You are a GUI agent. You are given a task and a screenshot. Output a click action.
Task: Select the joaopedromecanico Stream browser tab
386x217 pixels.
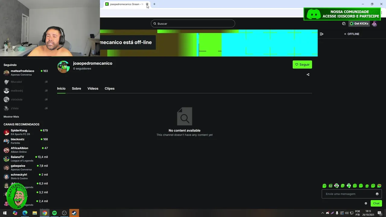(x=127, y=4)
